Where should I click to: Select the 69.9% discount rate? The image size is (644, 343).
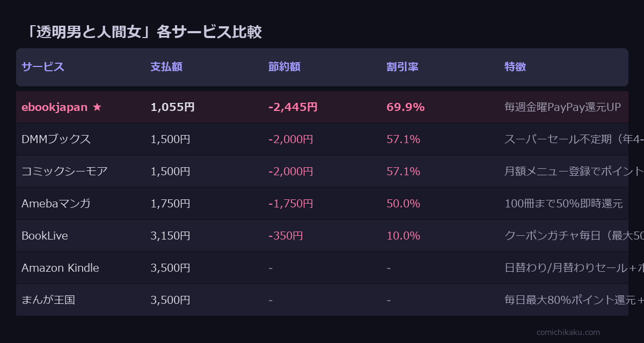pyautogui.click(x=405, y=107)
